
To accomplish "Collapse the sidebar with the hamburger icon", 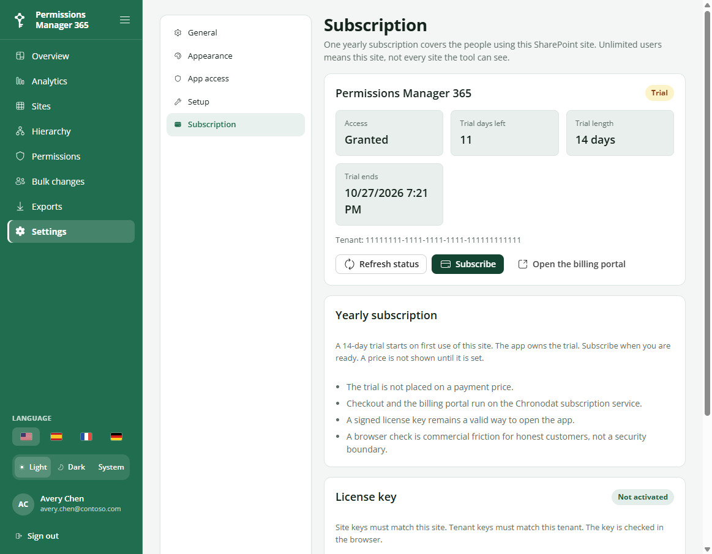I will pyautogui.click(x=125, y=20).
